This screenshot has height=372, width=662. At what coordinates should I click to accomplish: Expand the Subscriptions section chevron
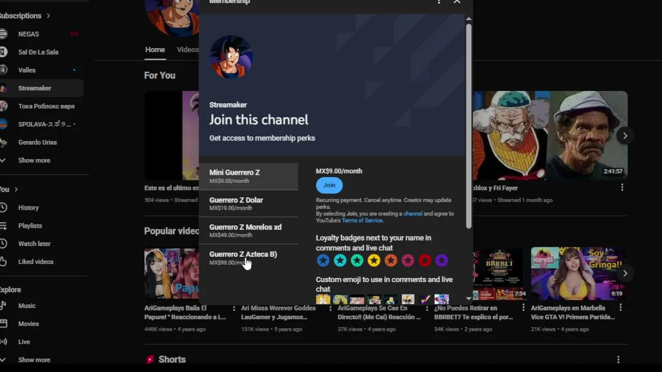pos(48,16)
